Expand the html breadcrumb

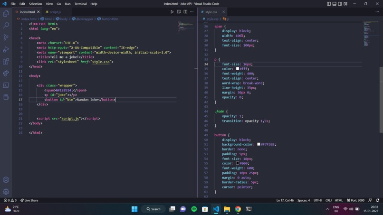pyautogui.click(x=46, y=19)
